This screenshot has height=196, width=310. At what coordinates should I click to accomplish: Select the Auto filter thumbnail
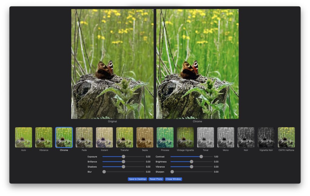click(x=24, y=137)
